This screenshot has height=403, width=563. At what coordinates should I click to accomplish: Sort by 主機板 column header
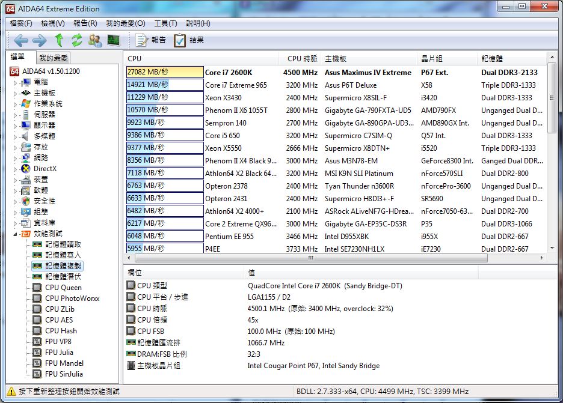[x=369, y=59]
